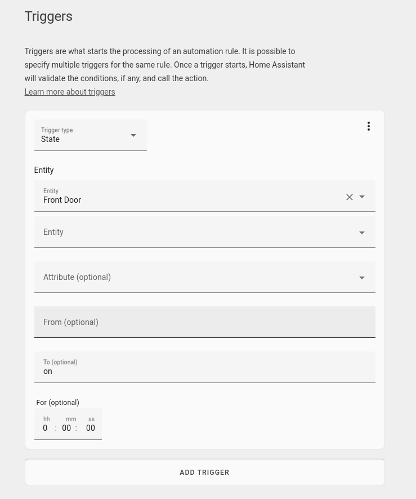The height and width of the screenshot is (499, 416).
Task: Select the hh hours field in For
Action: point(45,428)
